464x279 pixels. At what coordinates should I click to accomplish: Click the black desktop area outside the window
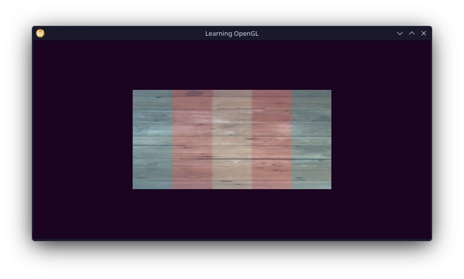click(232, 261)
